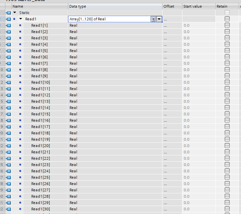
Task: Toggle the Retain checkbox for Read1[4]
Action: click(x=227, y=44)
